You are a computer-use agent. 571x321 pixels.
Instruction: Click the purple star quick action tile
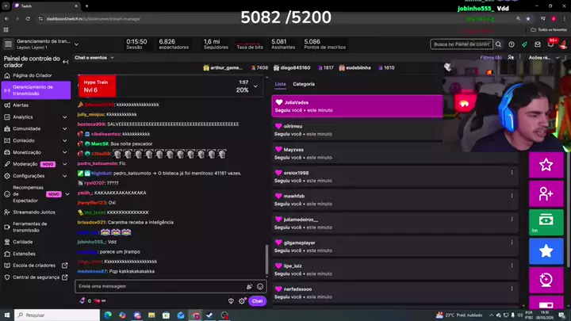tap(546, 165)
